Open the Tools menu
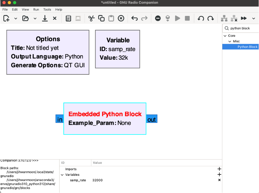259x193 pixels. pyautogui.click(x=47, y=9)
